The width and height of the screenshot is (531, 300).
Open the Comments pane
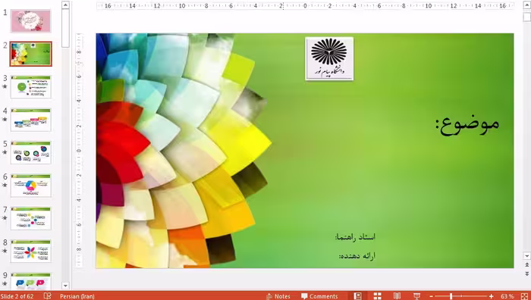[x=319, y=296]
